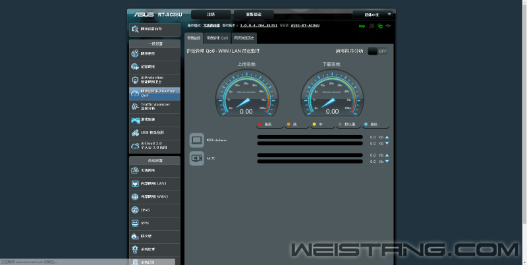Screen dimensions: 527x265
Task: Click the Reboot button in the header
Action: click(x=254, y=15)
